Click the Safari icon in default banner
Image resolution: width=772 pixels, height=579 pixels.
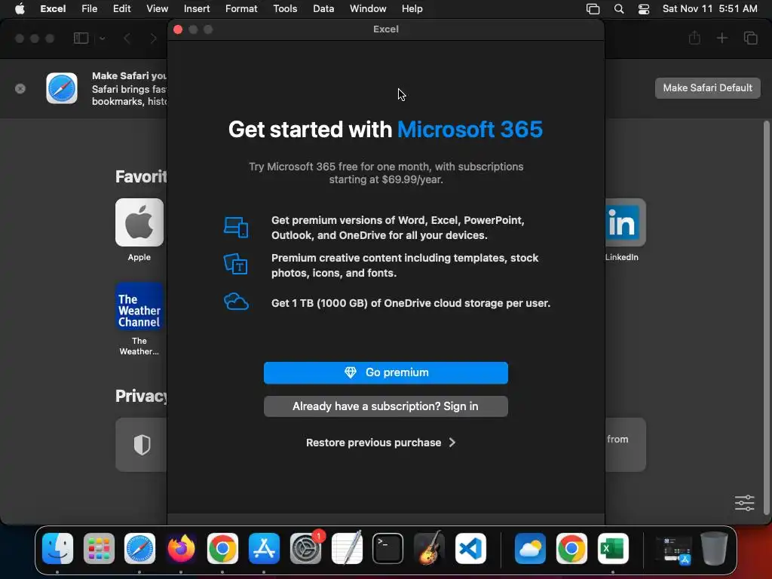coord(62,88)
